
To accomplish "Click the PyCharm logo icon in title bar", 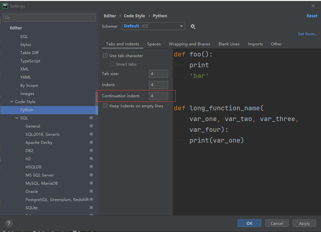I will point(5,6).
